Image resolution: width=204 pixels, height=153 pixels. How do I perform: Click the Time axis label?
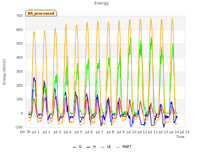(180, 137)
